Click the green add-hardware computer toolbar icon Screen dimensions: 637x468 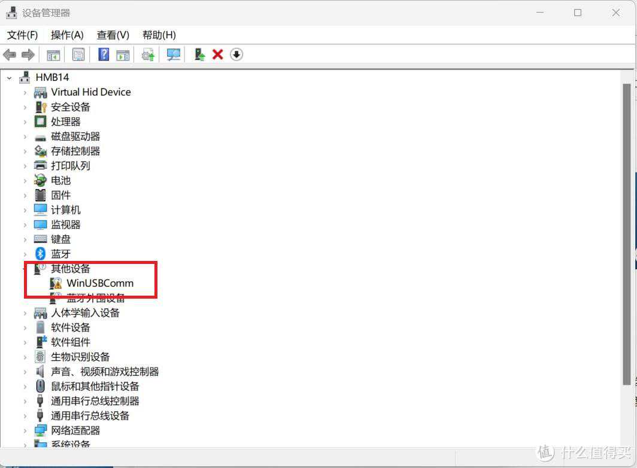click(200, 54)
